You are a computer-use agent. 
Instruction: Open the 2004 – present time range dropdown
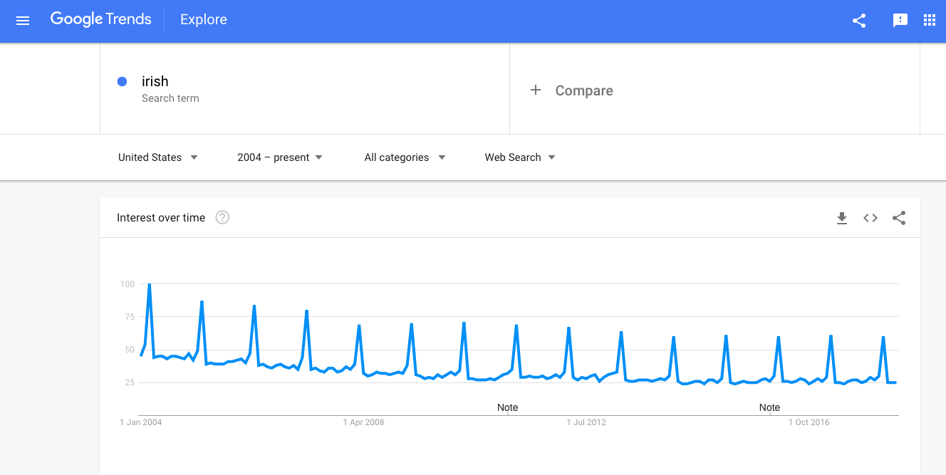[x=280, y=157]
